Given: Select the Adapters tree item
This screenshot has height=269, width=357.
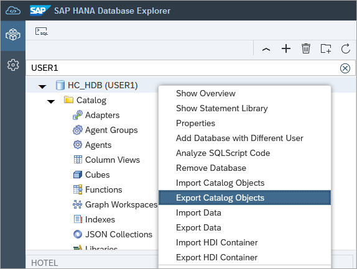Looking at the screenshot, I should click(102, 116).
